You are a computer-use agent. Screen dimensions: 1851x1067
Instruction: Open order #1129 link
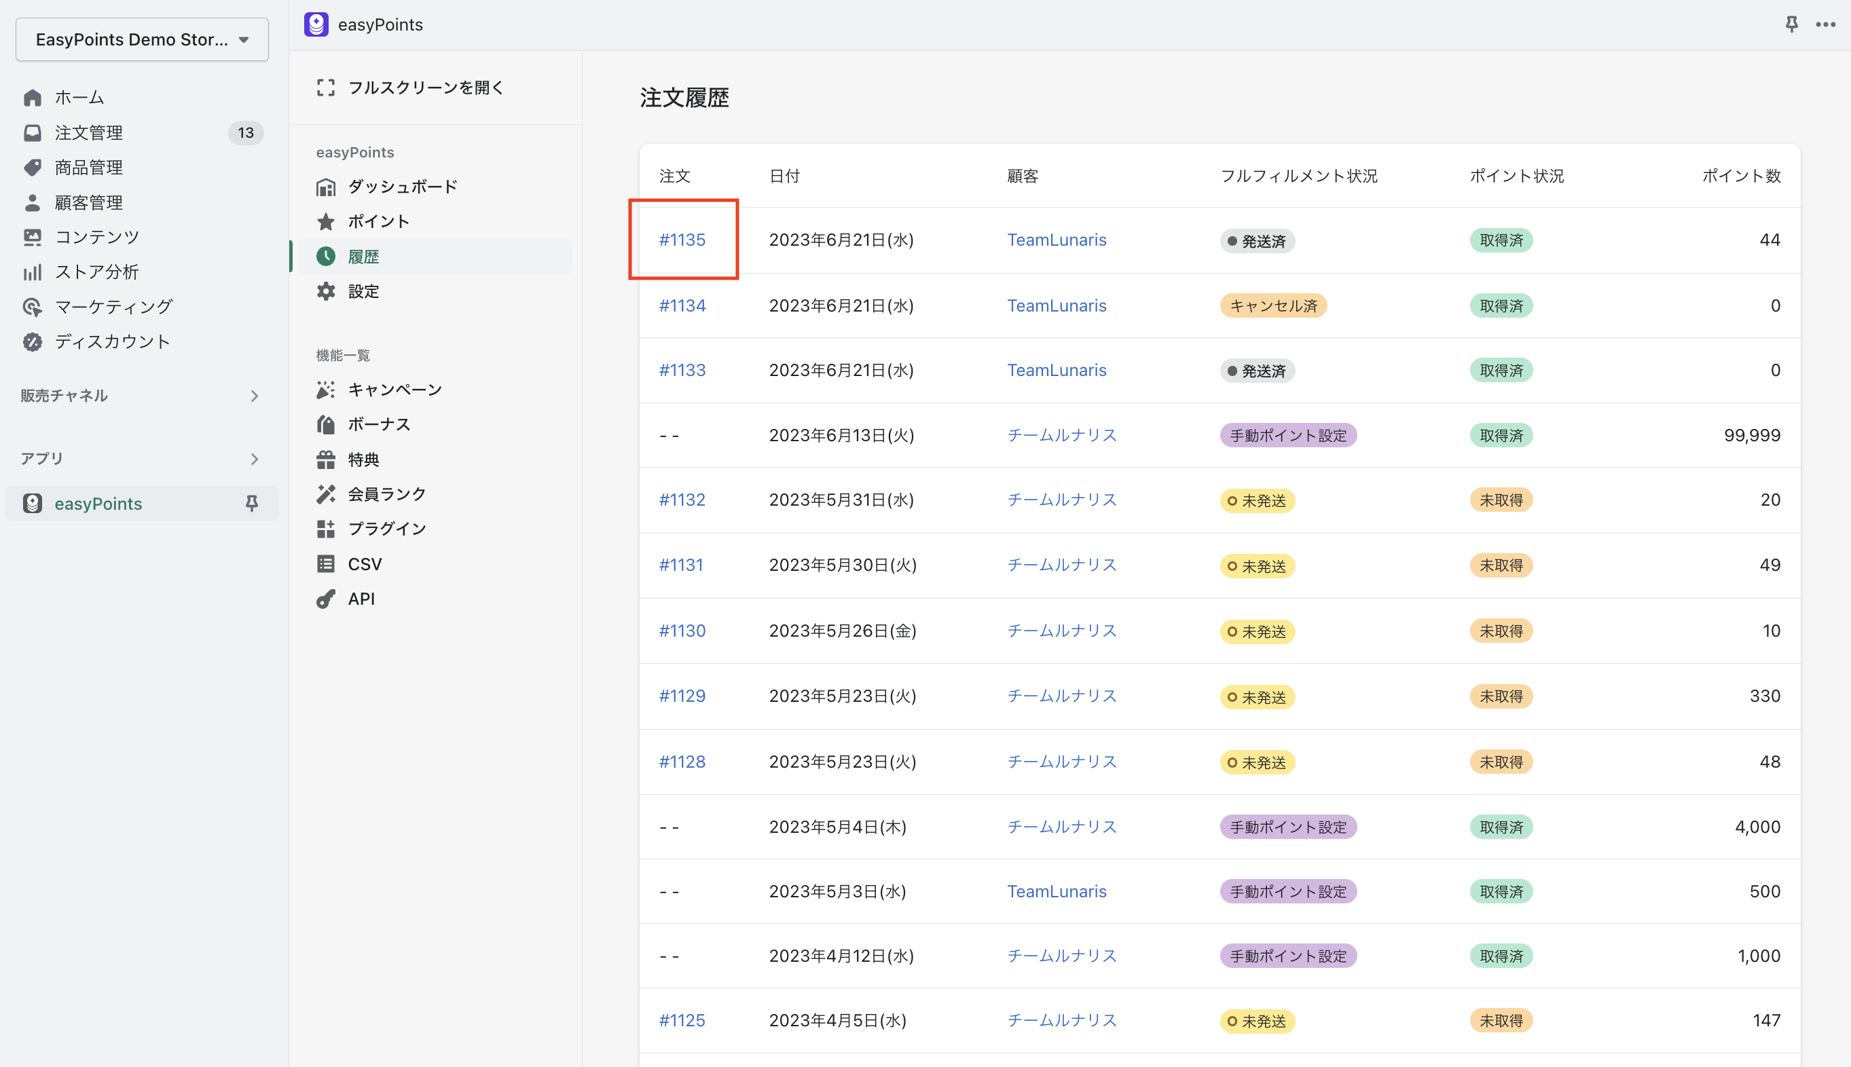(682, 696)
